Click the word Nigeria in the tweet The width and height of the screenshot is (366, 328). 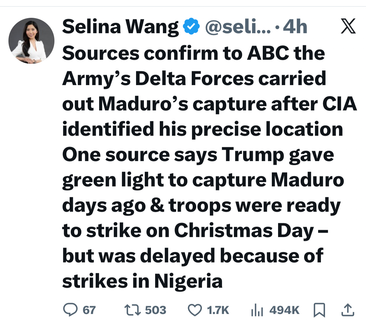point(188,281)
